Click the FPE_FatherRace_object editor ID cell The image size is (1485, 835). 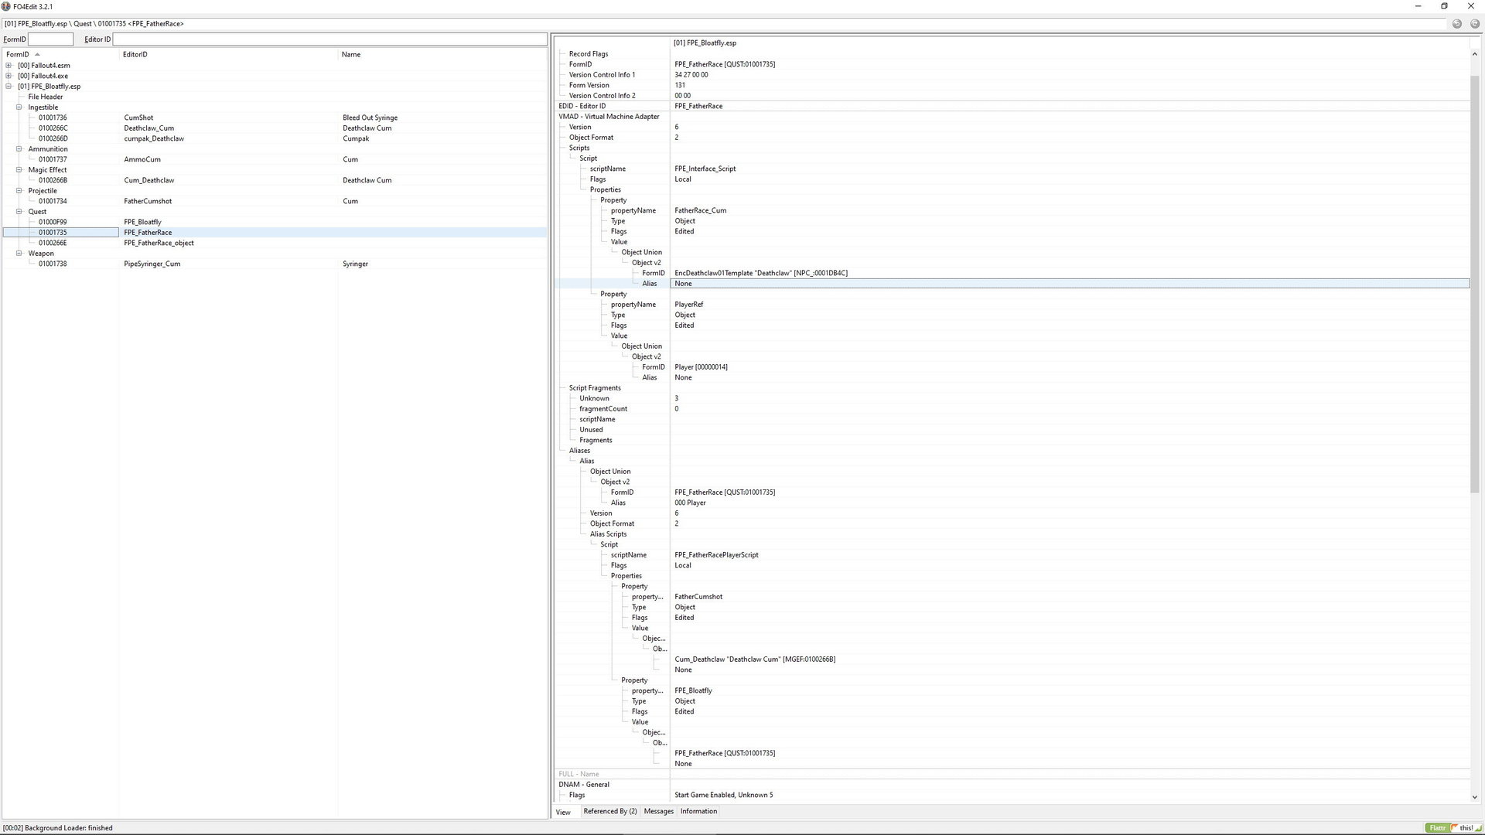[159, 243]
